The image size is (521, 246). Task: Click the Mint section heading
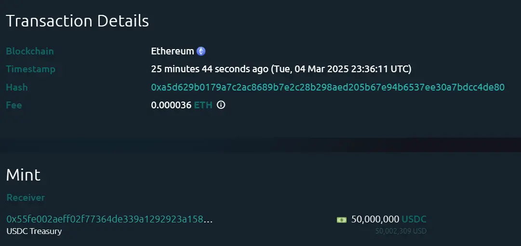click(x=23, y=175)
